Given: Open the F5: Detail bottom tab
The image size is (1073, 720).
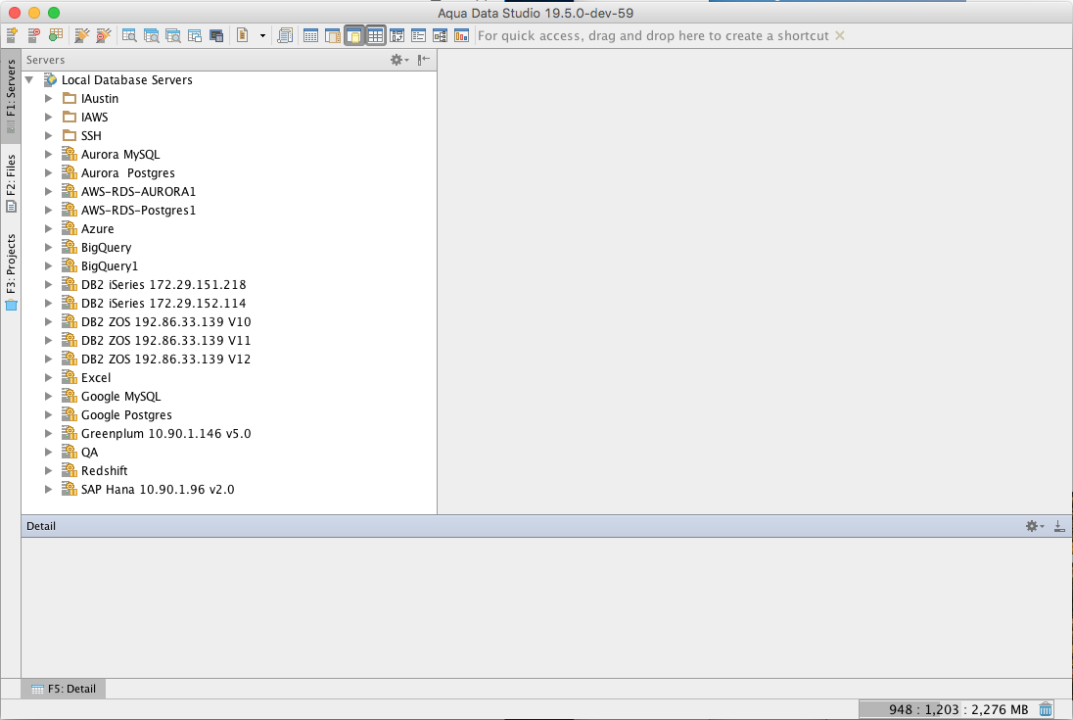Looking at the screenshot, I should (64, 689).
